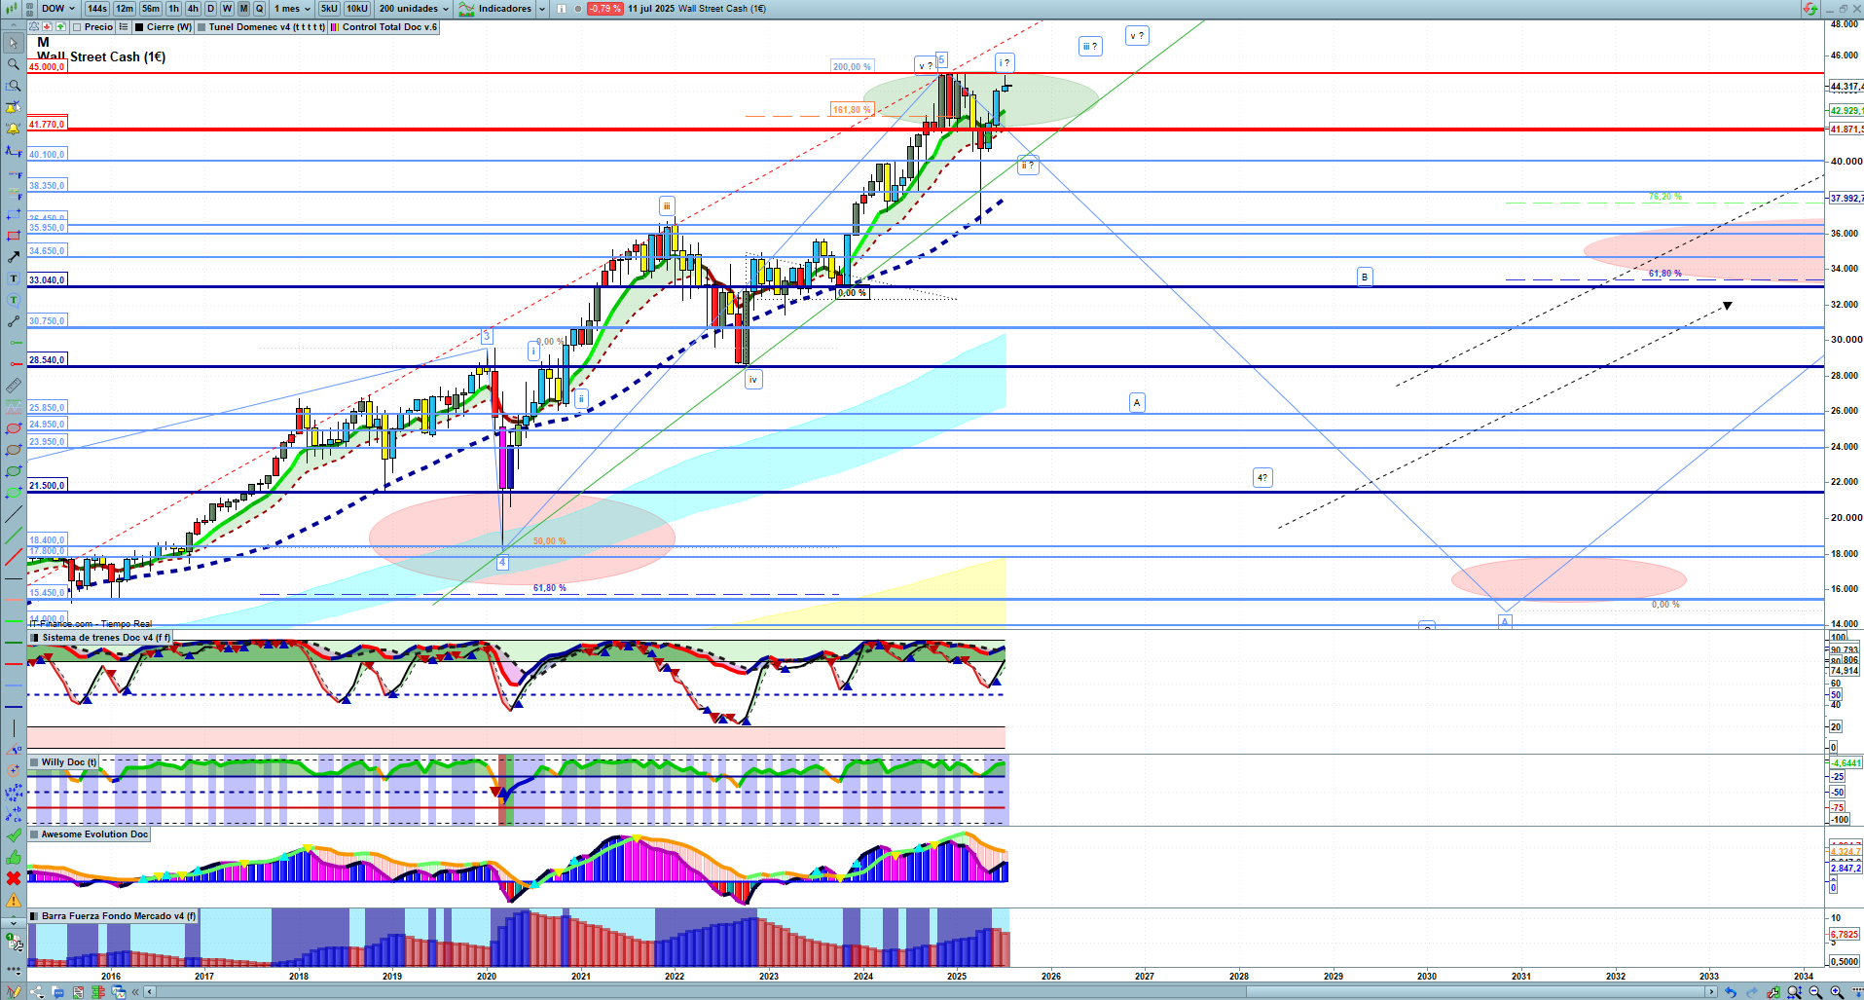
Task: Click the -0,79 % change badge
Action: 604,9
